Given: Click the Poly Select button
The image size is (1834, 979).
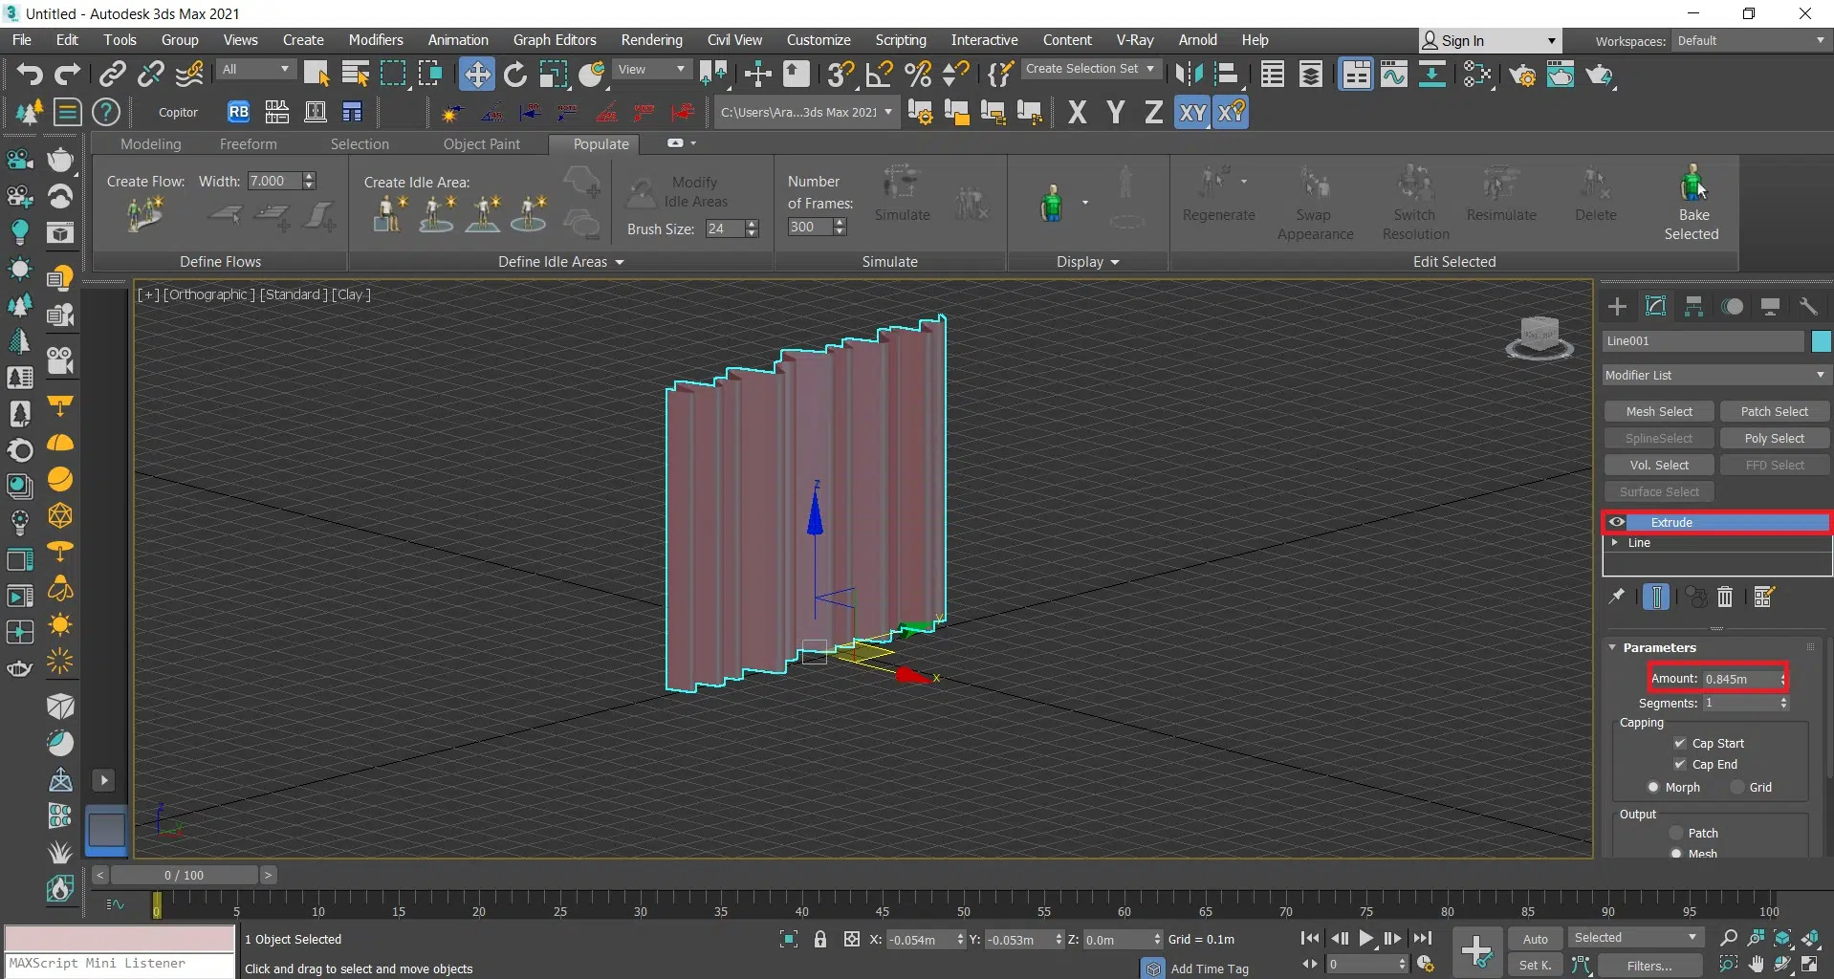Looking at the screenshot, I should 1774,438.
